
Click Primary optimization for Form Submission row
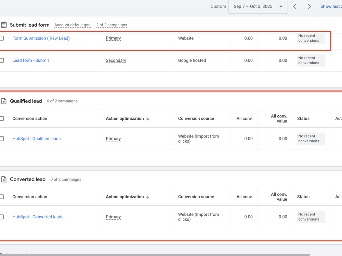click(113, 38)
